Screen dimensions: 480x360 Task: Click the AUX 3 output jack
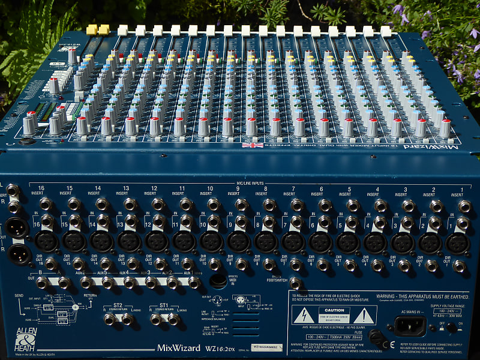coord(151,283)
